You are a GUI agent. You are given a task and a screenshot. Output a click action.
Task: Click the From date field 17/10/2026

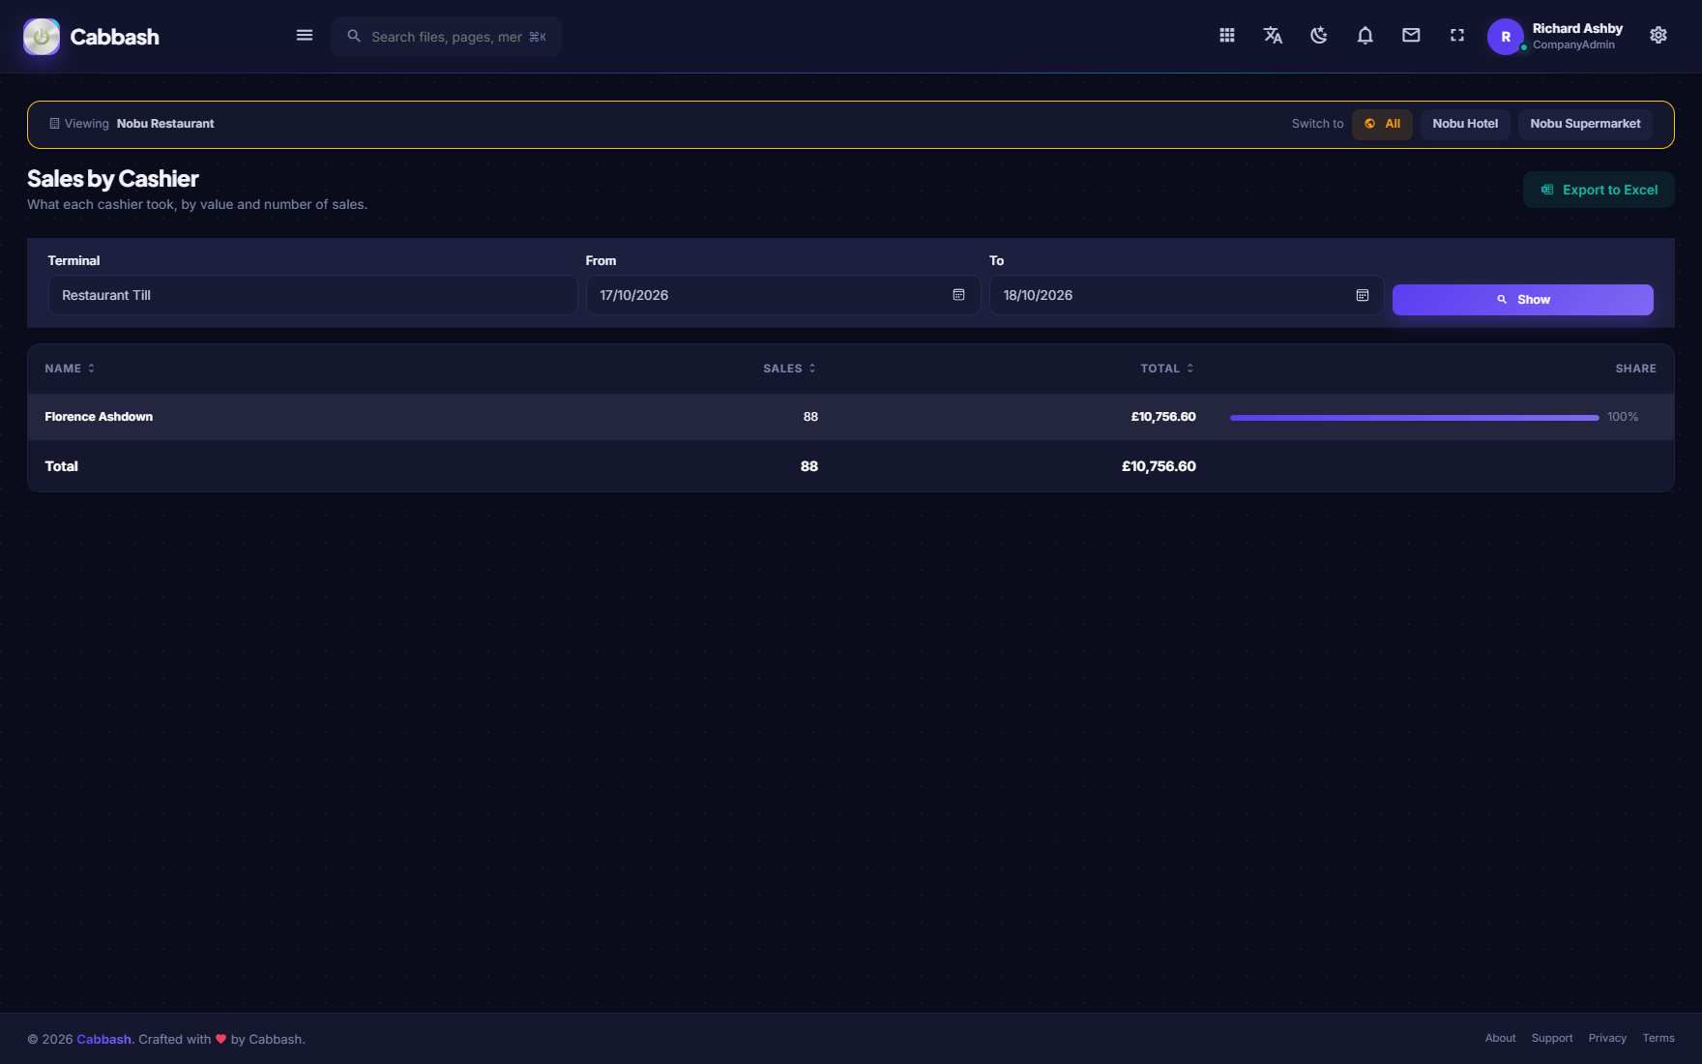[x=783, y=295]
